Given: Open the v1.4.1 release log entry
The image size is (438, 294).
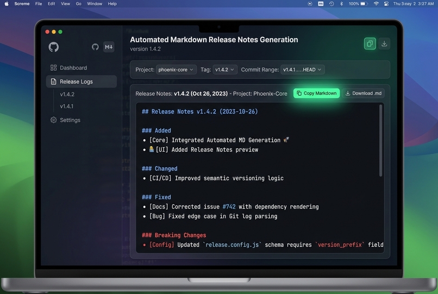Looking at the screenshot, I should [66, 107].
